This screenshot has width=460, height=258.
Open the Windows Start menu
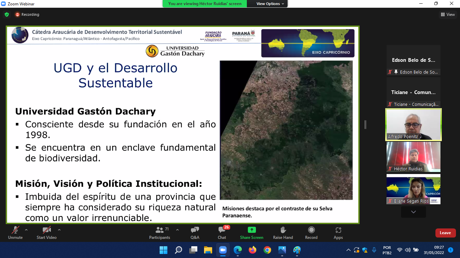click(x=164, y=250)
